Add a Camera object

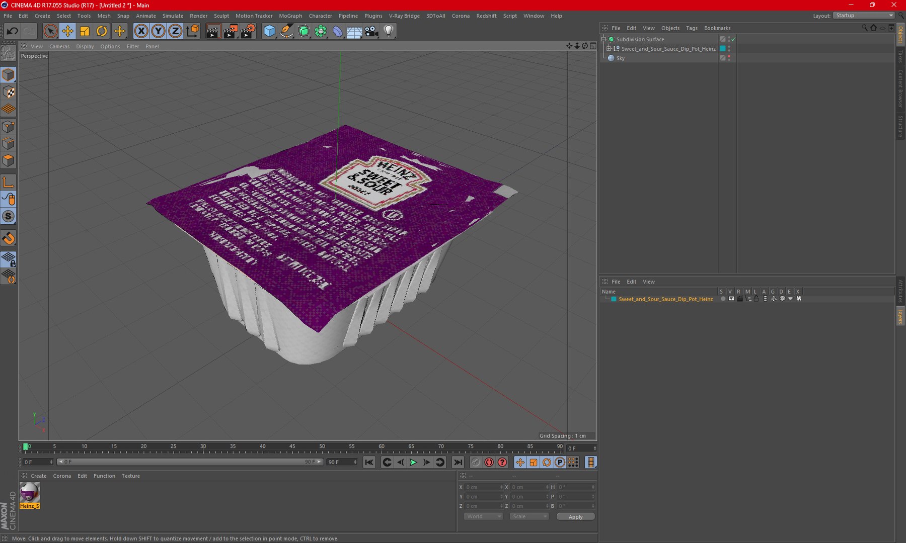(371, 31)
